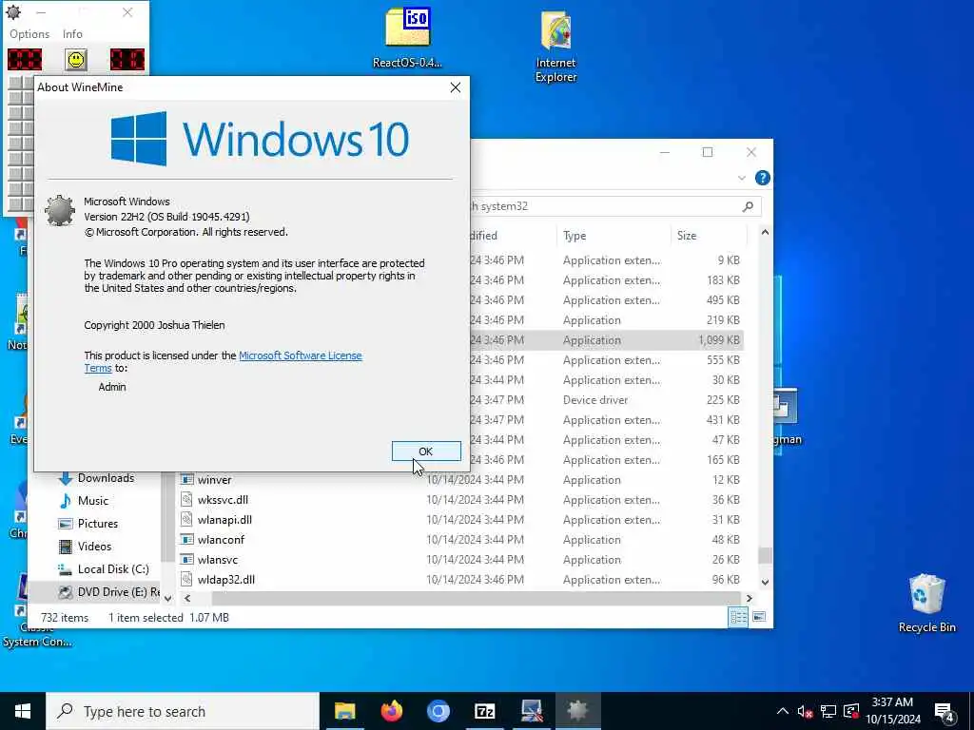
Task: Open ReactOS ISO desktop icon
Action: [x=407, y=38]
